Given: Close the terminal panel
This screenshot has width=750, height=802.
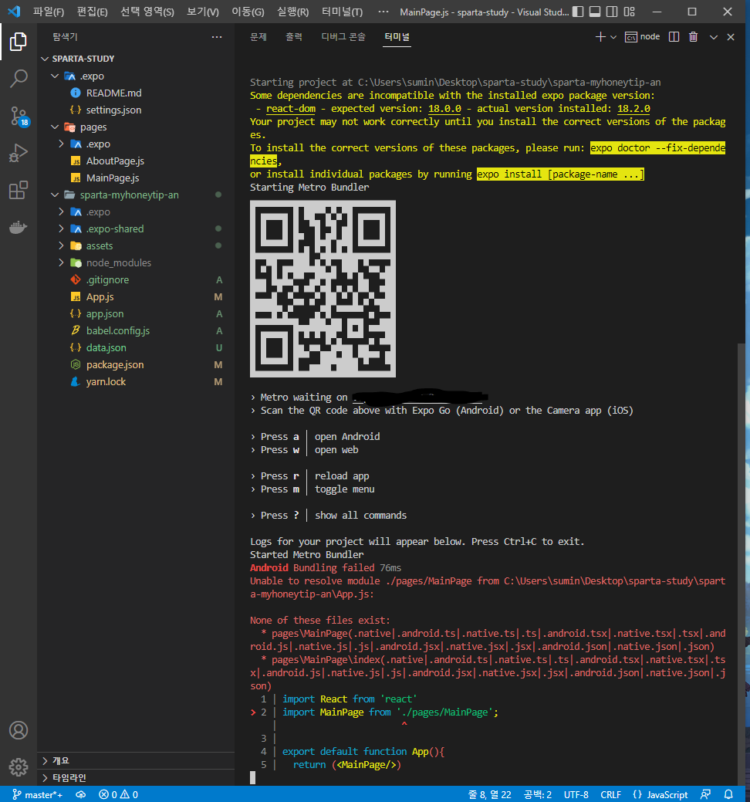Looking at the screenshot, I should pos(731,37).
